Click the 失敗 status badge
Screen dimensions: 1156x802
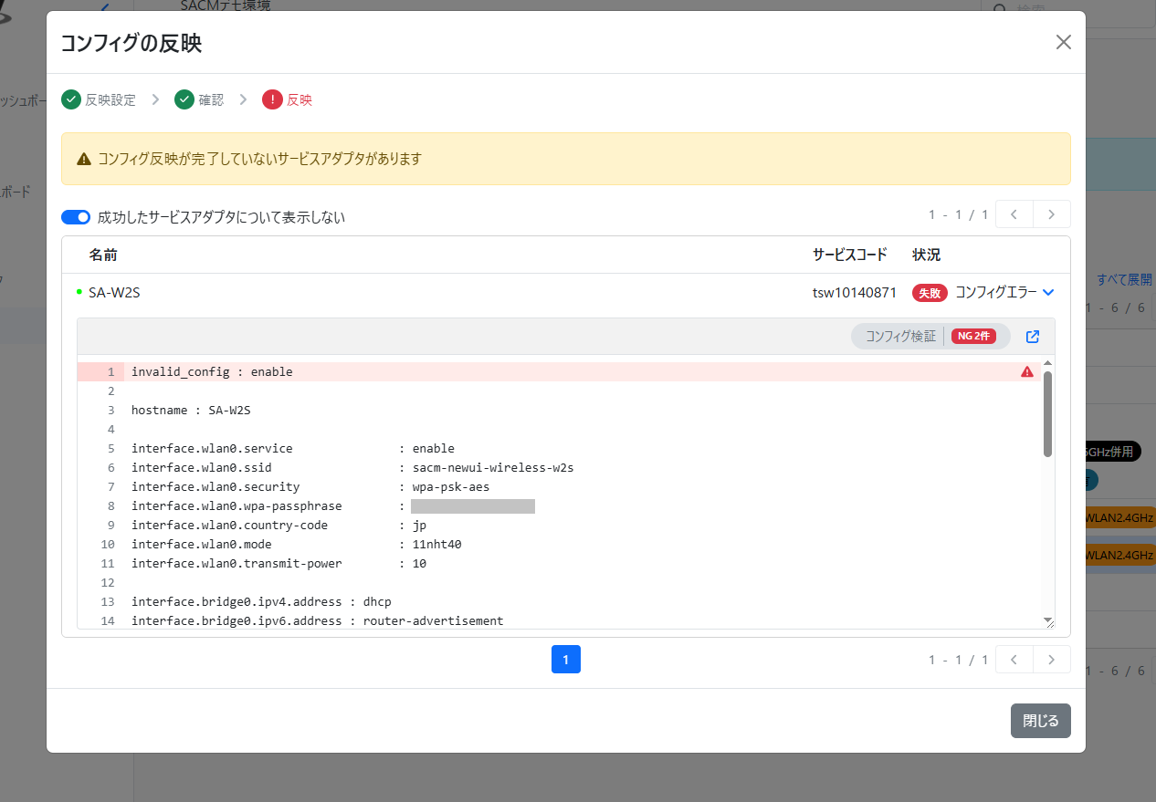pos(930,293)
